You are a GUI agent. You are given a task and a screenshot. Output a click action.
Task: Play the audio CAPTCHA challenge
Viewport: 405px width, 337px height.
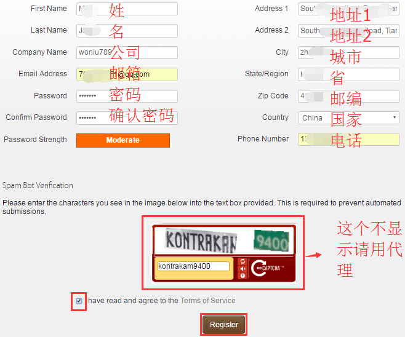pyautogui.click(x=242, y=268)
